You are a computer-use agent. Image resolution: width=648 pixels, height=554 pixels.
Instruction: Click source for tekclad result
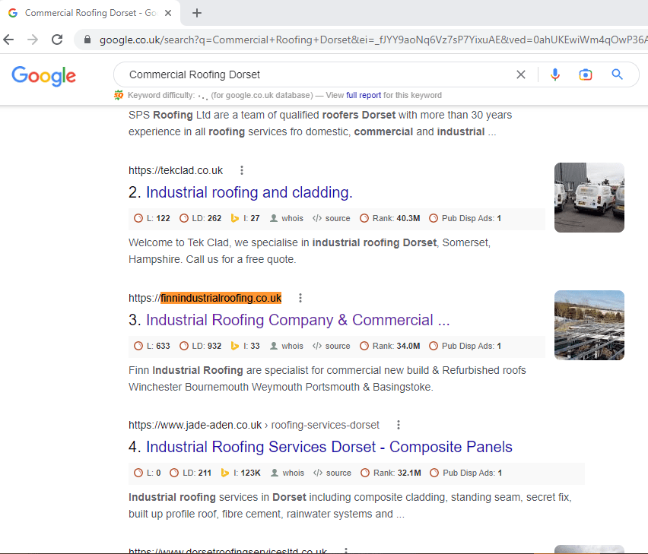(332, 218)
